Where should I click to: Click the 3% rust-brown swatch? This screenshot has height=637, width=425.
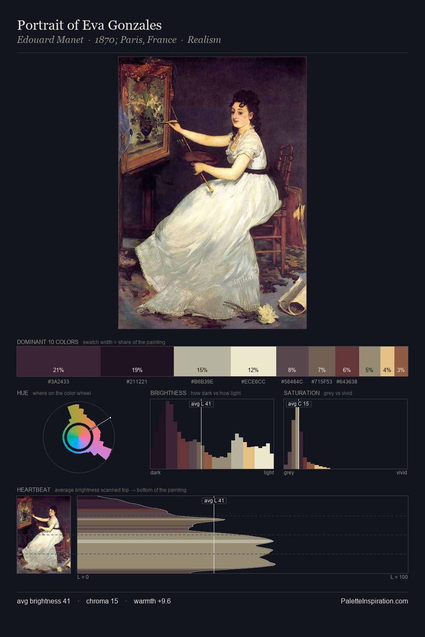401,361
